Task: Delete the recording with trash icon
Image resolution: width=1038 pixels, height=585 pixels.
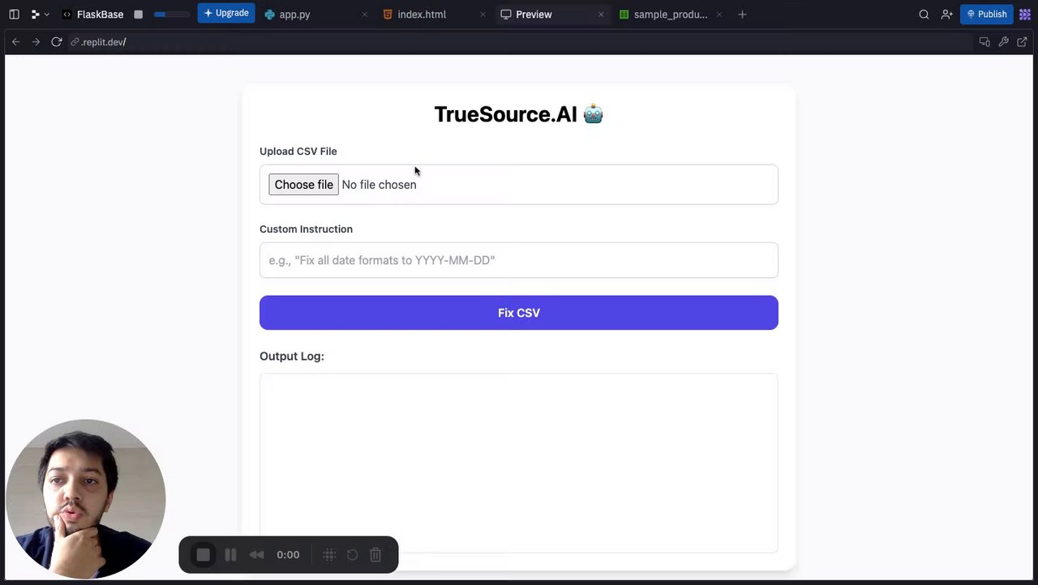Action: pos(375,555)
